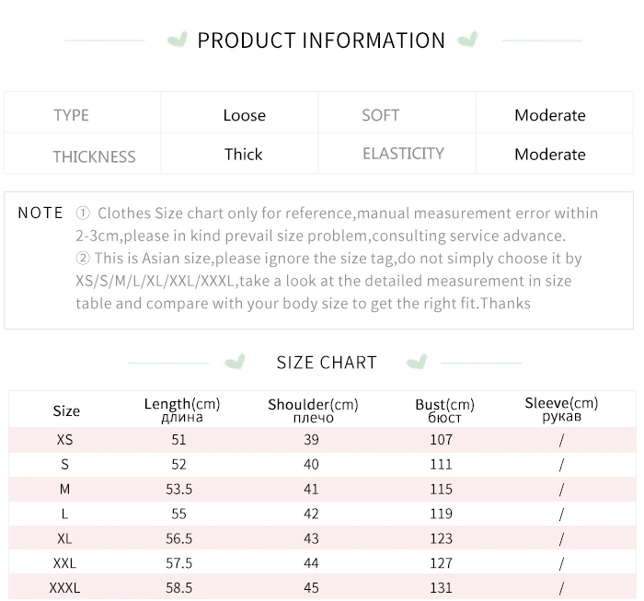
Task: Select the circled number two note marker
Action: click(x=83, y=258)
